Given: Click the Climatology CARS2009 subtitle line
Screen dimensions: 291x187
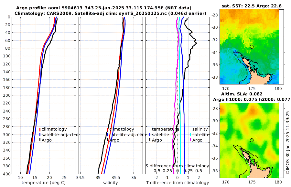Looking at the screenshot, I should tap(110, 13).
